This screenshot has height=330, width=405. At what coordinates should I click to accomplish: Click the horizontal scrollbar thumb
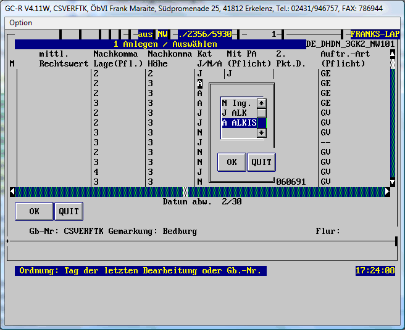(x=185, y=192)
